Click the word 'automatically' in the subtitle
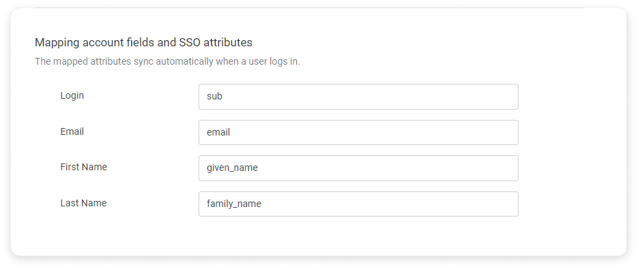 [184, 62]
